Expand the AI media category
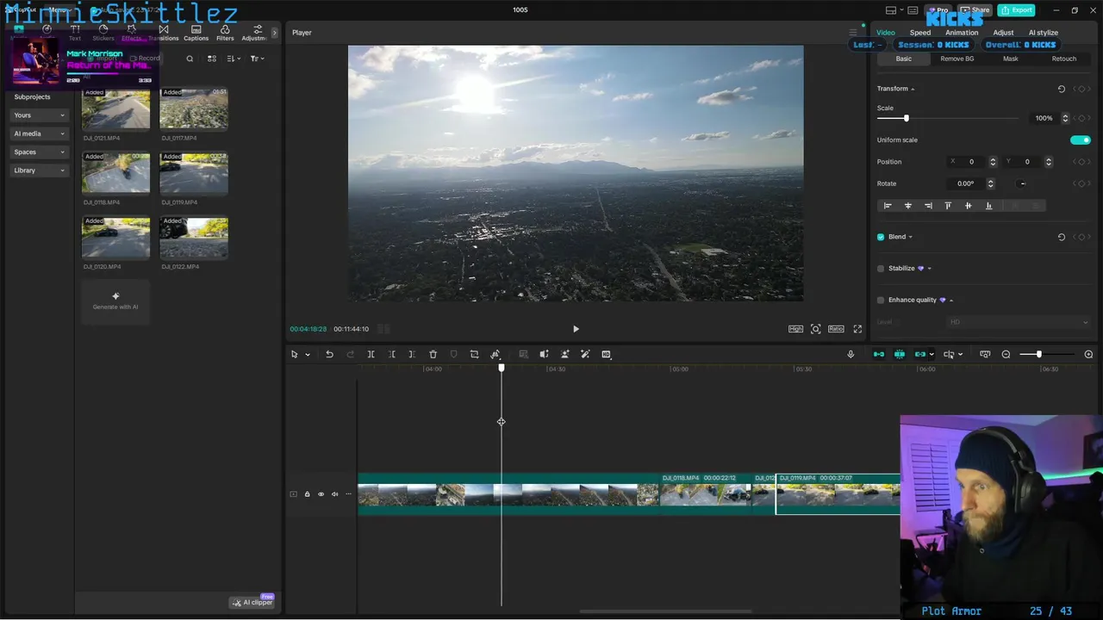Screen dimensions: 1103x620 [x=40, y=133]
